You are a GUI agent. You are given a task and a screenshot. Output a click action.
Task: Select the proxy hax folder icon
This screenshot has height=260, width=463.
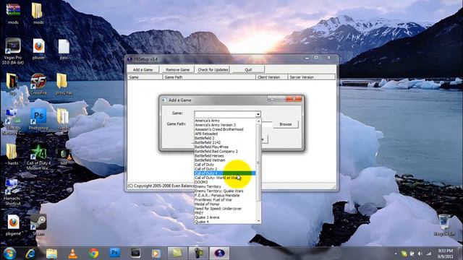(63, 84)
